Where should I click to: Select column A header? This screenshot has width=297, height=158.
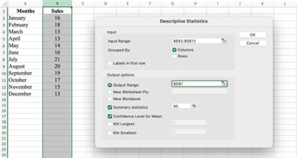(x=25, y=3)
